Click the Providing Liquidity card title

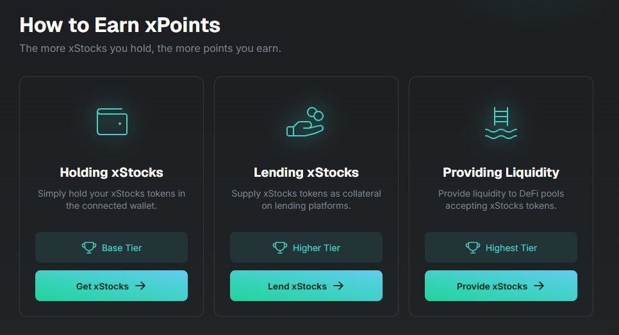501,172
